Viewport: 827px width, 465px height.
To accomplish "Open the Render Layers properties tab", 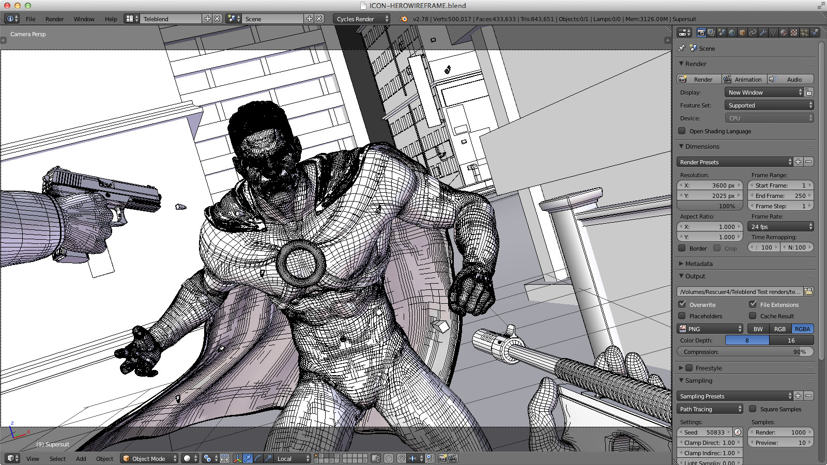I will click(711, 33).
